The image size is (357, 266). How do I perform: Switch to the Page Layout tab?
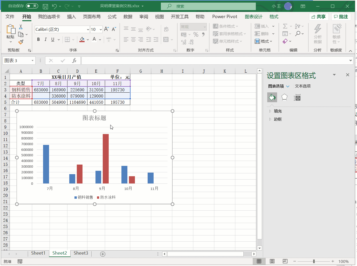[x=92, y=17]
